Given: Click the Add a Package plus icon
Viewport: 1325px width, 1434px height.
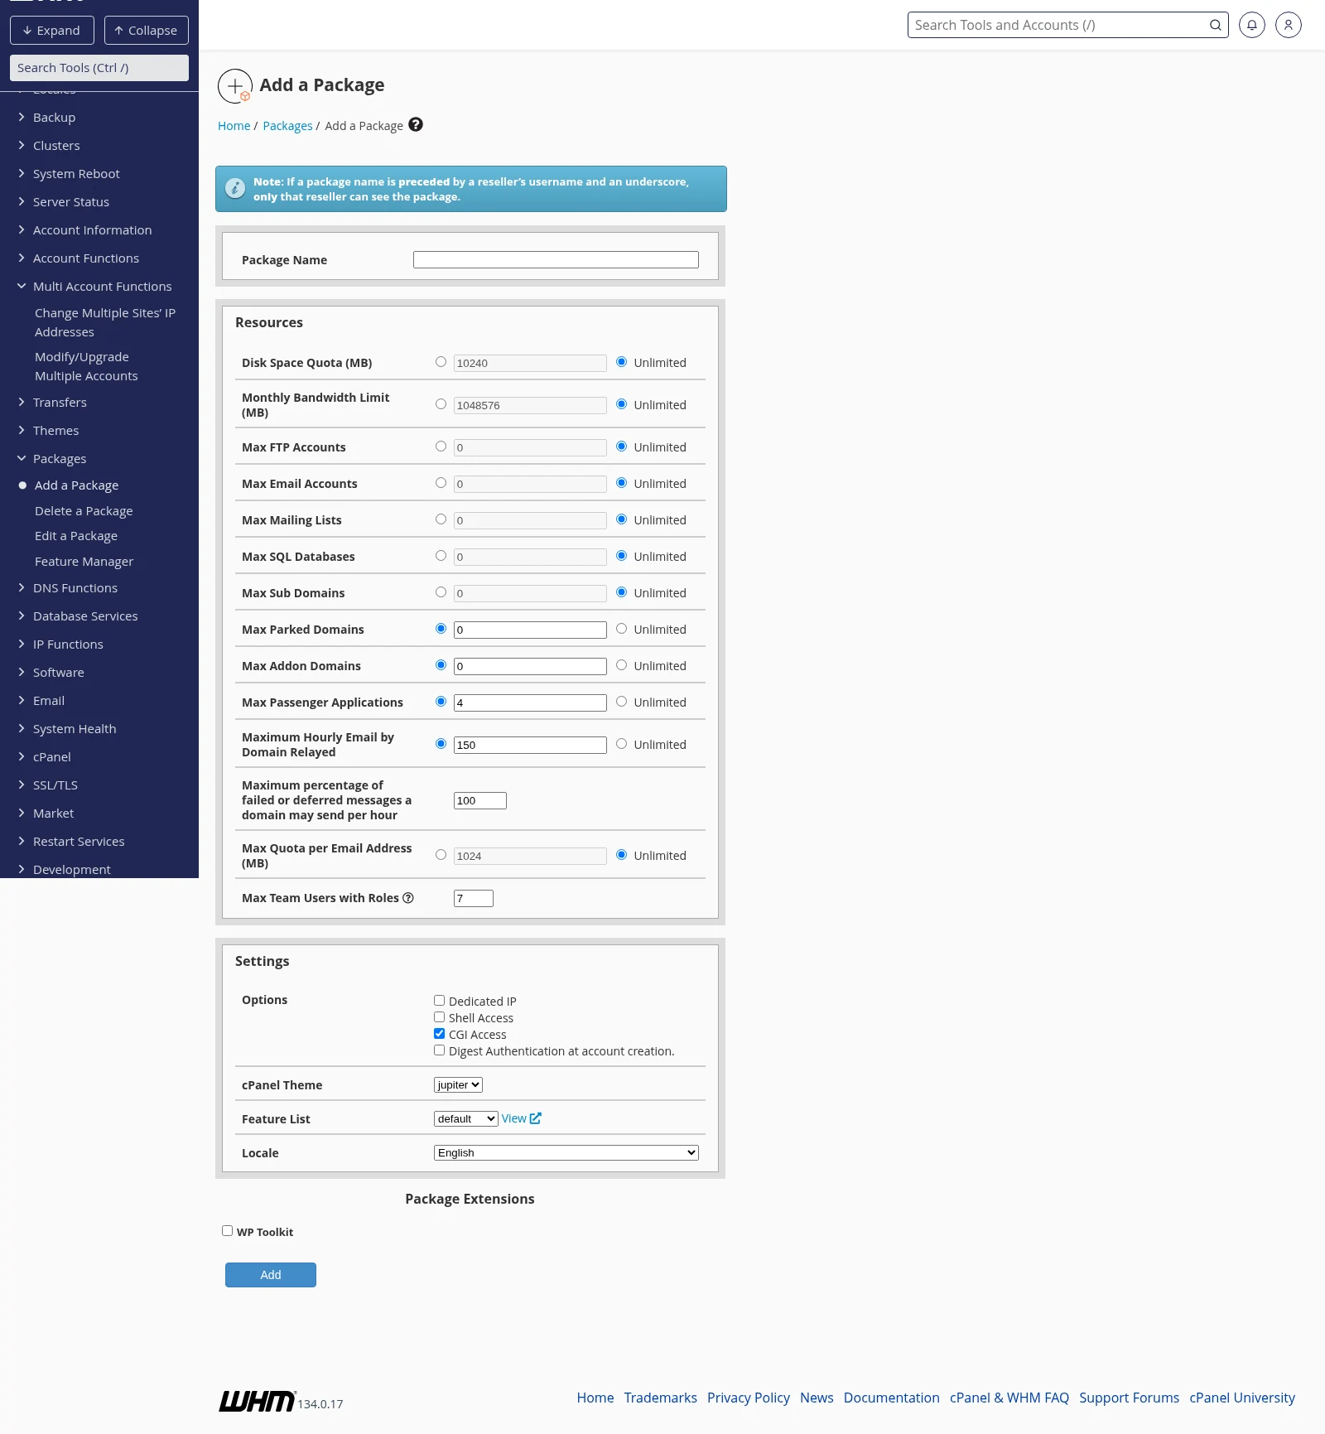Looking at the screenshot, I should tap(235, 85).
